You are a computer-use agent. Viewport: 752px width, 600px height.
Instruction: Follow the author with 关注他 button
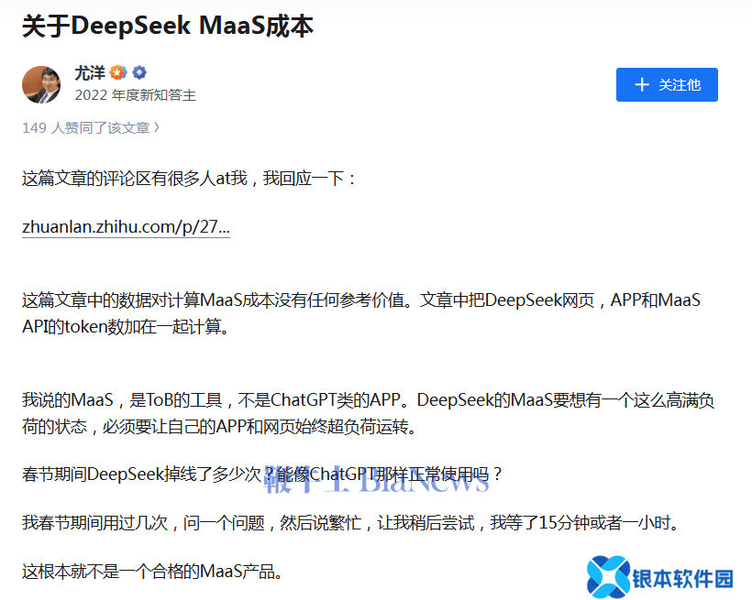(x=667, y=84)
